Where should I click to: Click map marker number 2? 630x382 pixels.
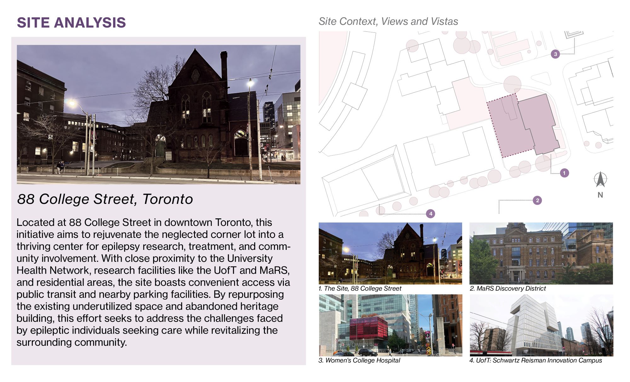pyautogui.click(x=537, y=200)
